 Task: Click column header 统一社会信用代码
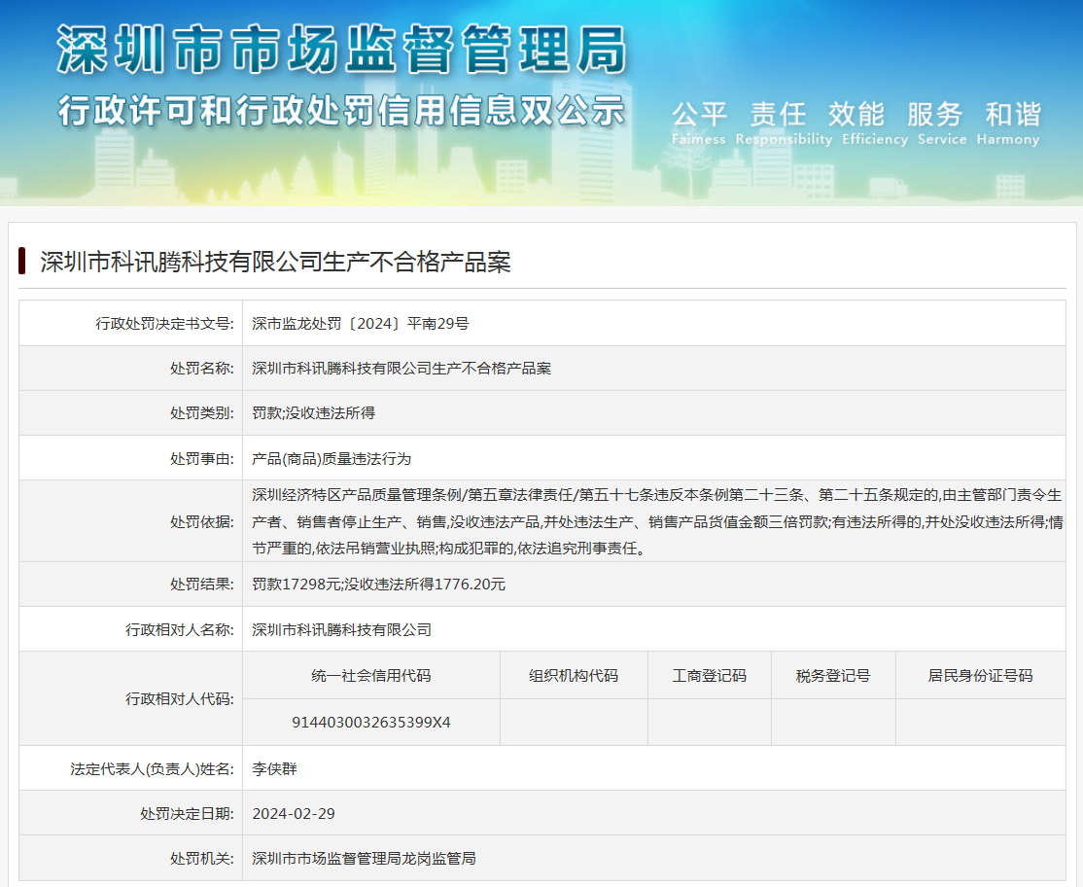(371, 676)
